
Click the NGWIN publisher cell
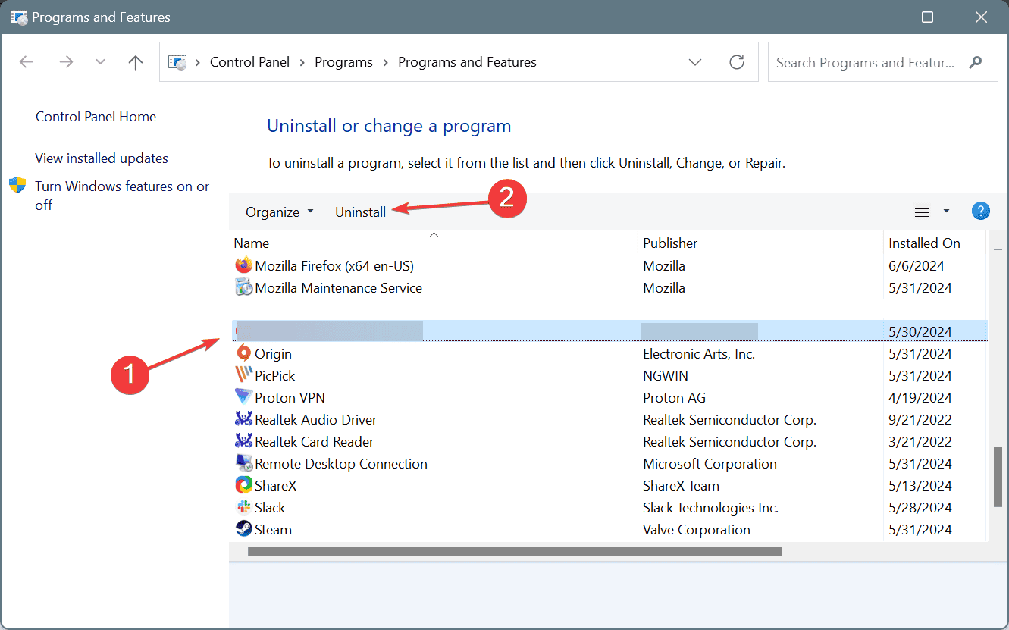pyautogui.click(x=664, y=376)
